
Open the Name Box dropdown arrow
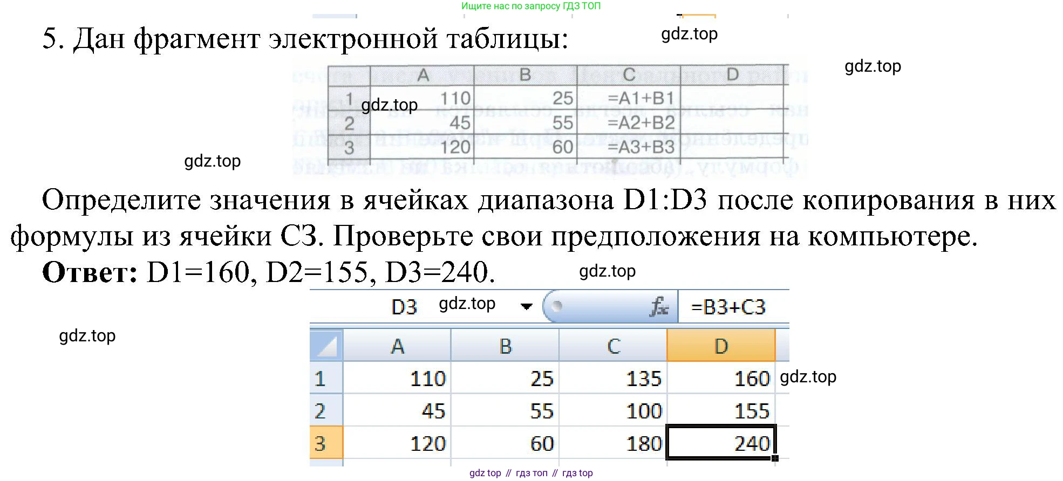pos(526,307)
